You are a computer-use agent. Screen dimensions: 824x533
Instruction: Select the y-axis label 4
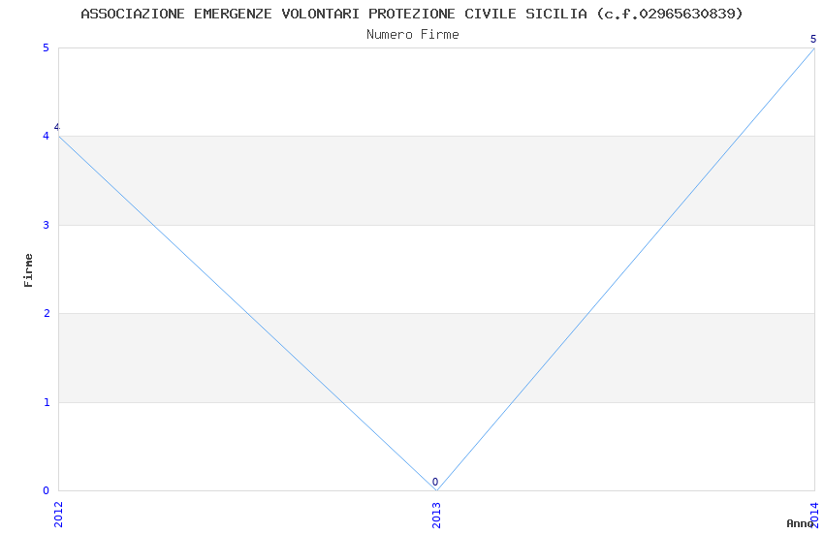pos(47,136)
